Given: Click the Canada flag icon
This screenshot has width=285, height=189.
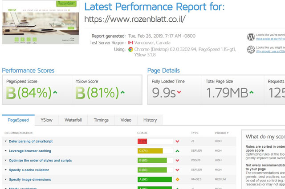Looking at the screenshot, I should (x=130, y=43).
